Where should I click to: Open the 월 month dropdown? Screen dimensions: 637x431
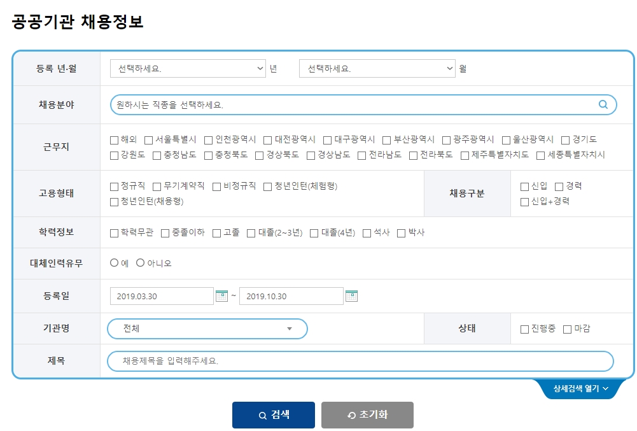click(377, 68)
